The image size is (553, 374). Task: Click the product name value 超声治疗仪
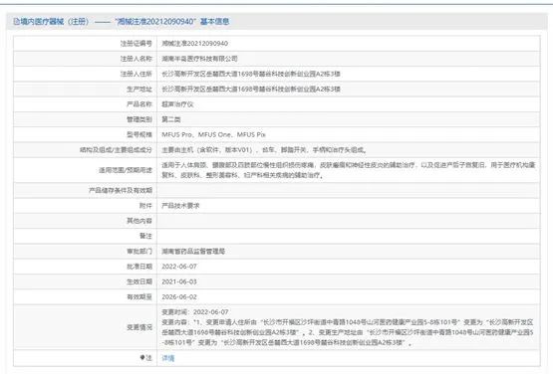pos(177,104)
